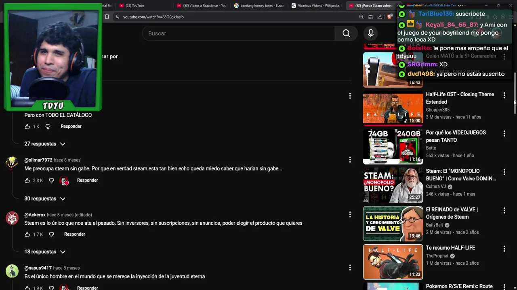Like the 'TODO EL CATÁLOGO' comment
Screen dimensions: 517x290
pyautogui.click(x=27, y=126)
